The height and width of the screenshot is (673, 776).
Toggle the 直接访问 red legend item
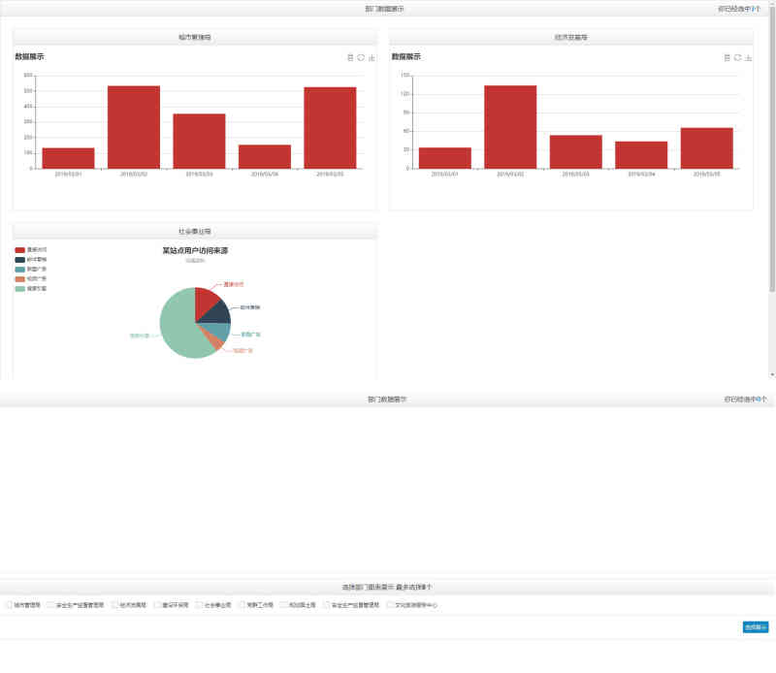20,250
